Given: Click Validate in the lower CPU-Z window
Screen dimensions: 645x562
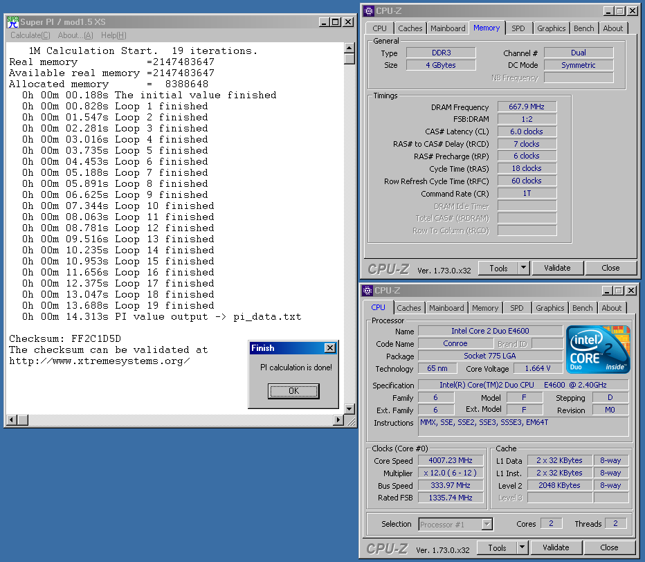Looking at the screenshot, I should pos(556,548).
